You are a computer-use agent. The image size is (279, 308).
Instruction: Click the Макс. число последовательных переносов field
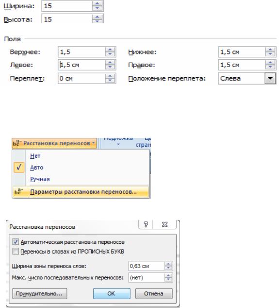click(x=150, y=277)
